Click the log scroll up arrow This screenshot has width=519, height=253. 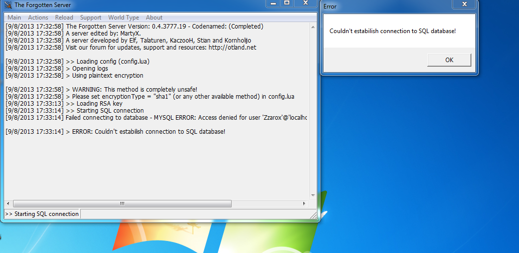coord(313,27)
